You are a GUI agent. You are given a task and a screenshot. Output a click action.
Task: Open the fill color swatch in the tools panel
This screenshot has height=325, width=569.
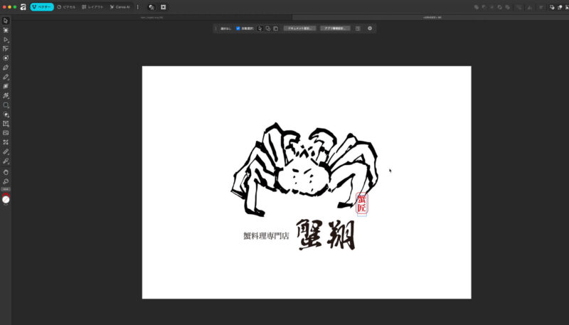pyautogui.click(x=6, y=200)
